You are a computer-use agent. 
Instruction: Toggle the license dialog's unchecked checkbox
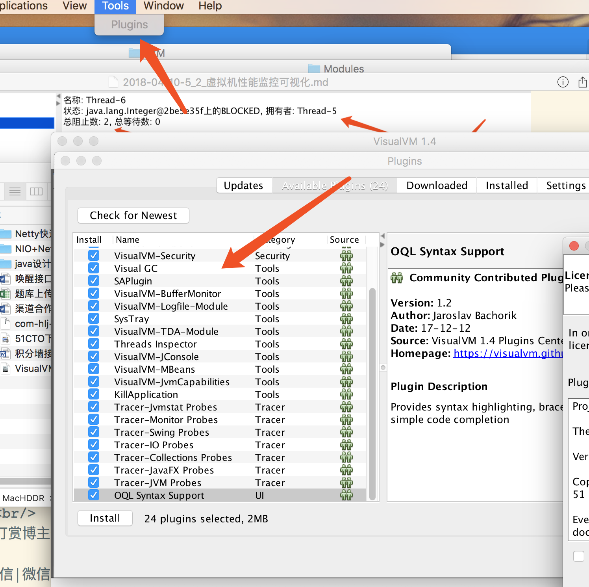pos(579,556)
